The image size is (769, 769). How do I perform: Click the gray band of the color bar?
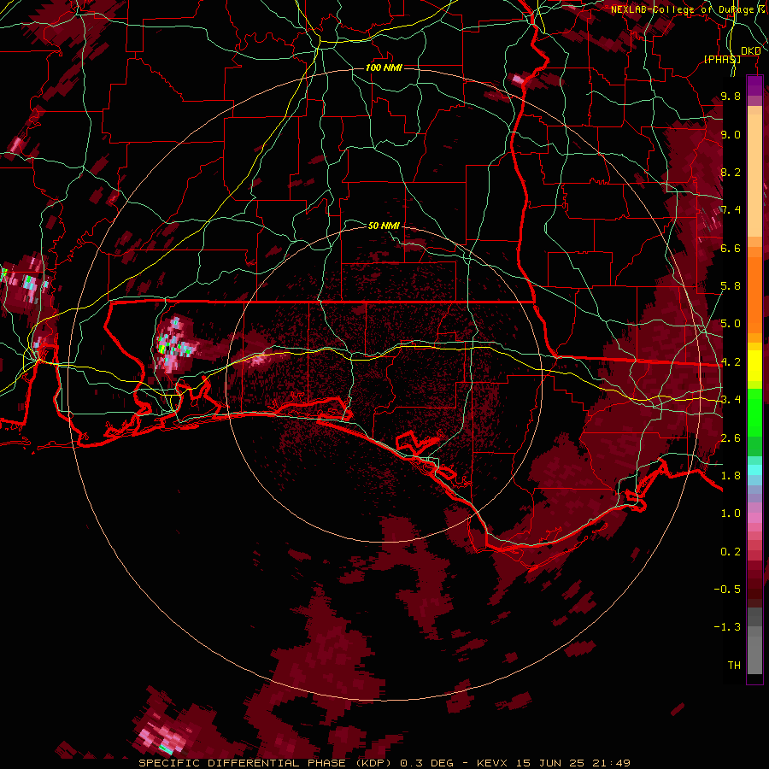[754, 643]
